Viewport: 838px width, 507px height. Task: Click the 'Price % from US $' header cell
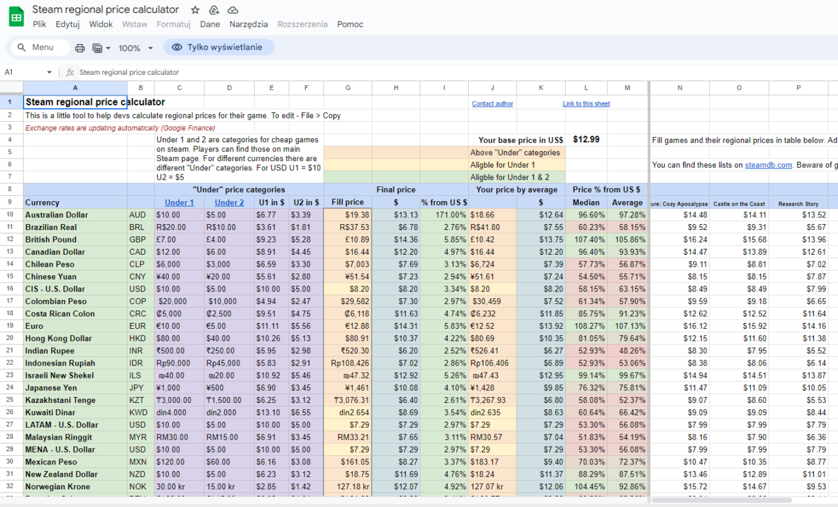[x=606, y=190]
